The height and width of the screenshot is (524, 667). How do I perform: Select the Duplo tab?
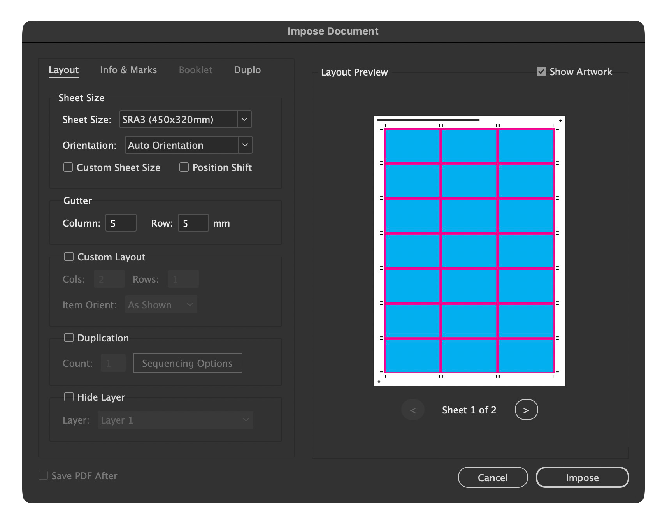(x=247, y=70)
